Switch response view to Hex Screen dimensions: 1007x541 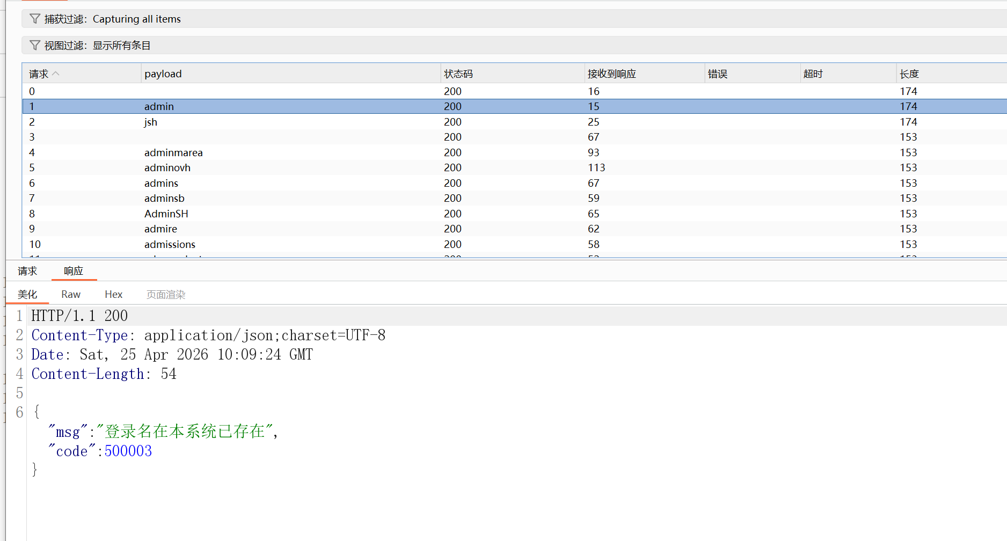click(x=113, y=294)
